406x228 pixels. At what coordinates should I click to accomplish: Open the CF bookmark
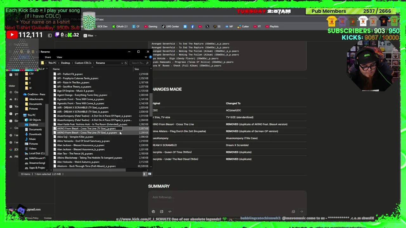coord(136,27)
